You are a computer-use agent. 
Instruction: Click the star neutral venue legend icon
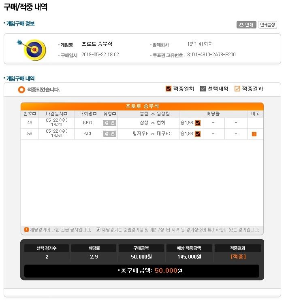coord(98,229)
